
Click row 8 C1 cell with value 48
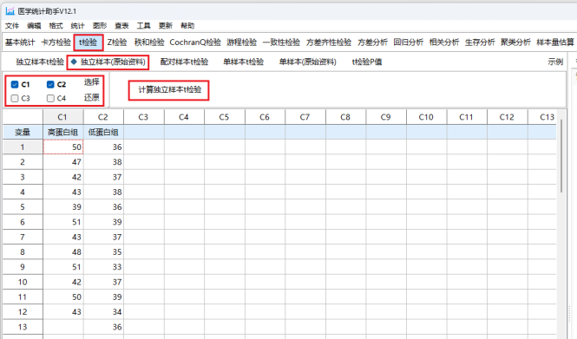pos(63,251)
